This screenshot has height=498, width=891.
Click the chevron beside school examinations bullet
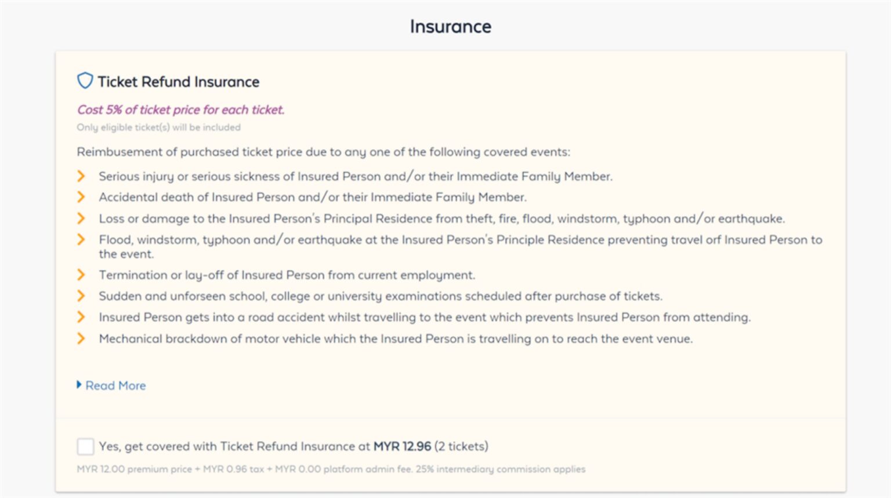(81, 296)
